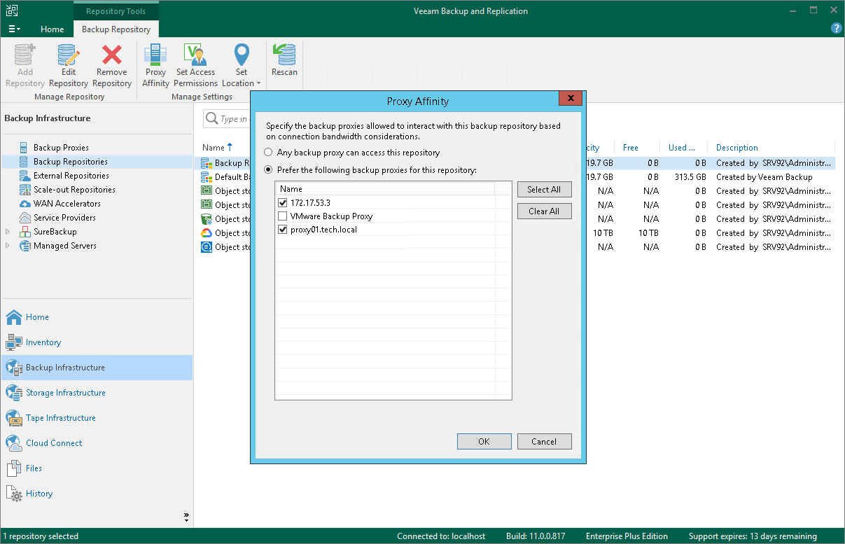Click the Home view icon in the navigation pane
This screenshot has width=845, height=544.
tap(14, 317)
